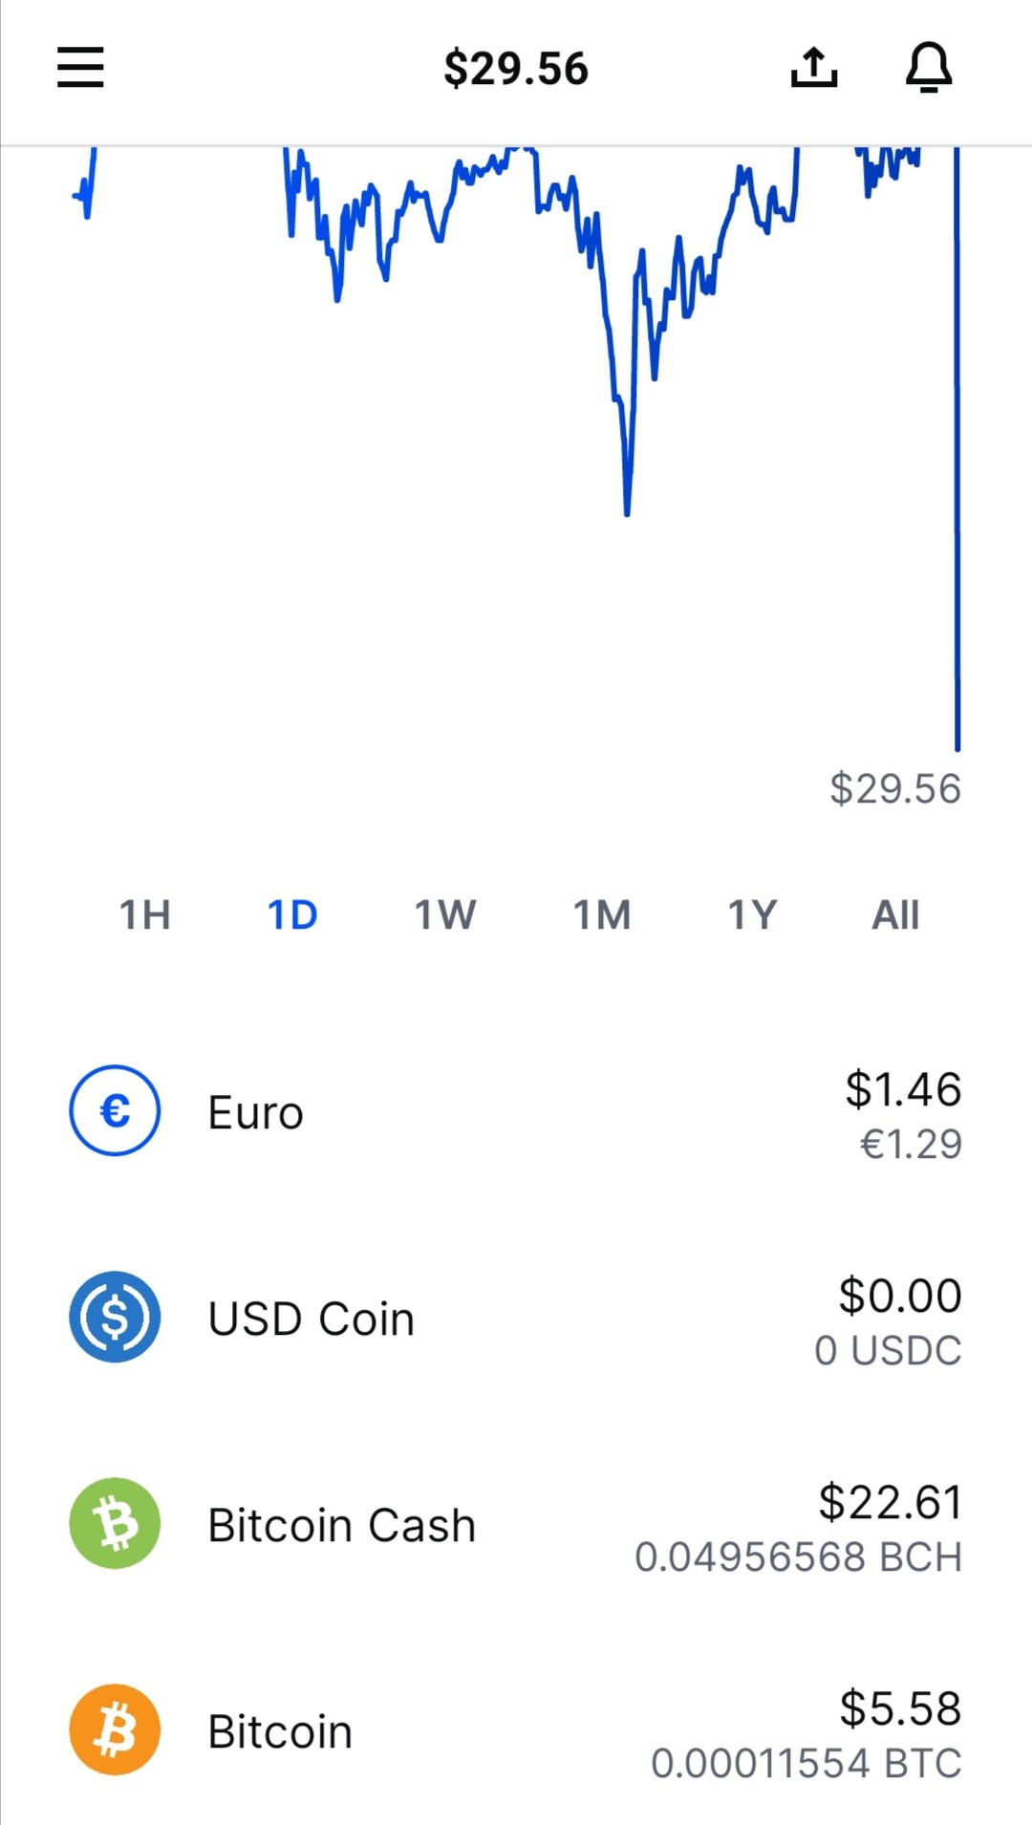Open the Bitcoin Cash wallet
1032x1825 pixels.
(516, 1524)
